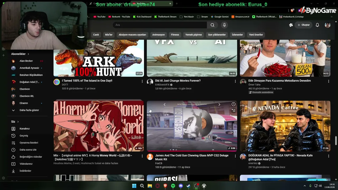338x190 pixels.
Task: Play the ARK 100% Hunt video thumbnail
Action: point(99,58)
